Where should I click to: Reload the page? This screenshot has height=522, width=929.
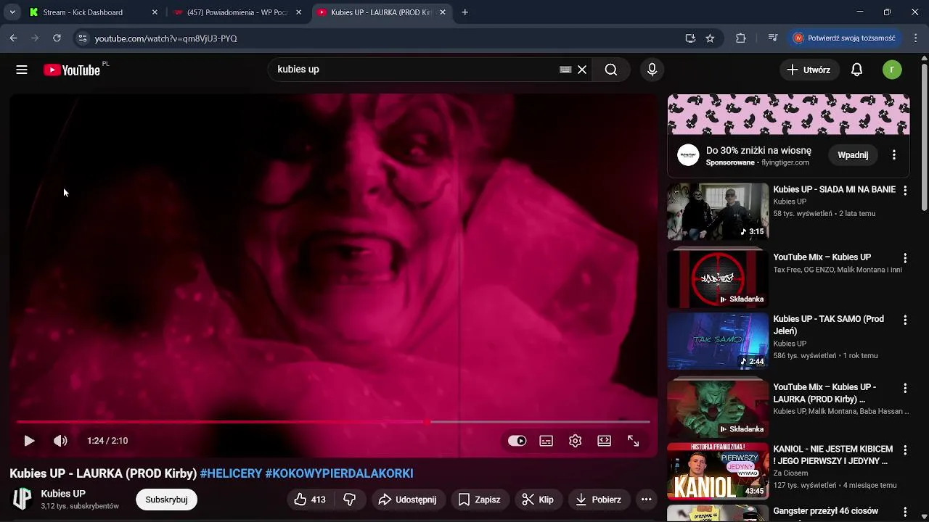coord(57,38)
